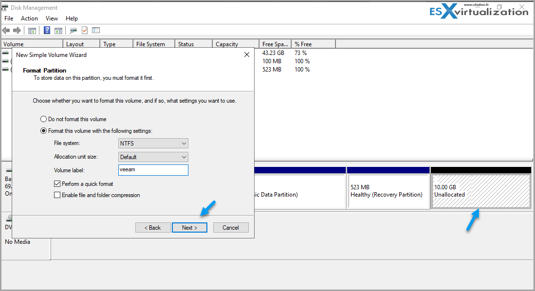Click the Disk Management title bar icon
Image resolution: width=535 pixels, height=291 pixels.
coord(5,7)
